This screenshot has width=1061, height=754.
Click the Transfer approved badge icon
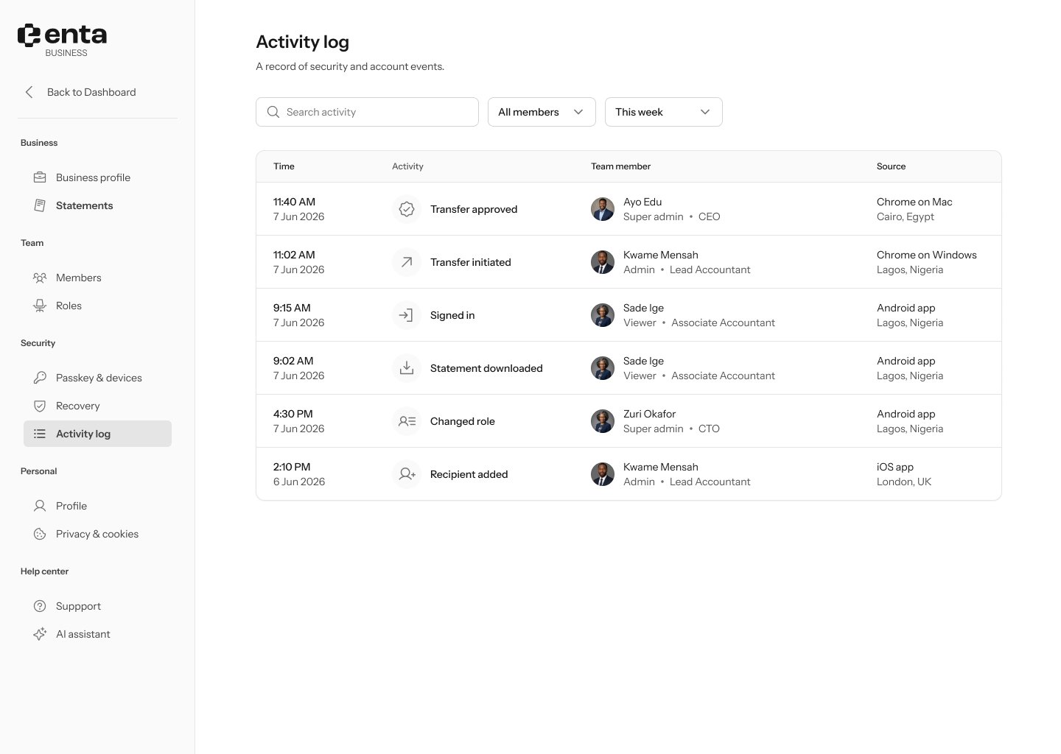tap(407, 209)
